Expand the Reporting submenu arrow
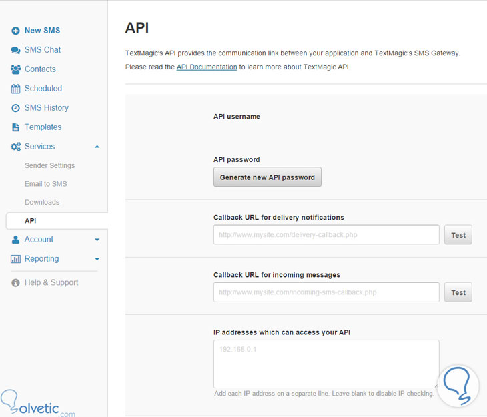This screenshot has width=487, height=417. tap(97, 259)
